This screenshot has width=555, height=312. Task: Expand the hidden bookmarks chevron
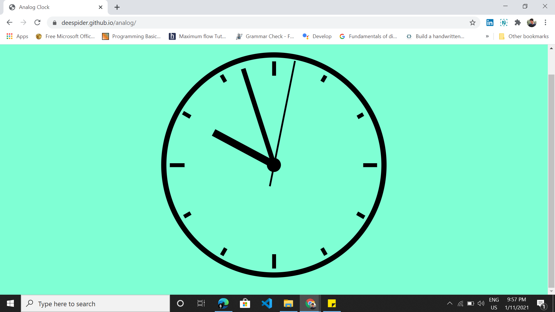487,36
